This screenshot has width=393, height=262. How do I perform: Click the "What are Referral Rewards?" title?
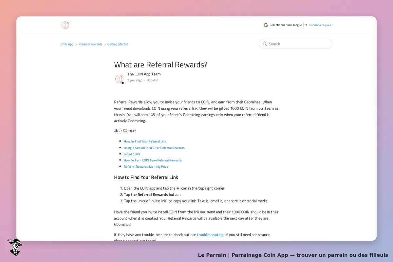(x=161, y=65)
